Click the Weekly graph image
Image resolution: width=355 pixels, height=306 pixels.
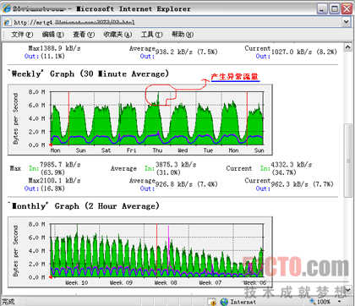tap(140, 119)
